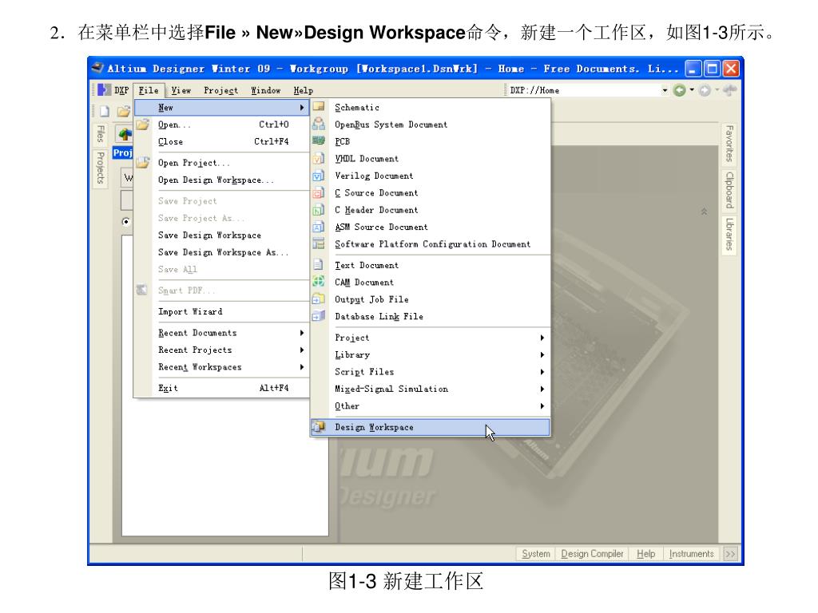Select VHDL Document entry

[x=431, y=159]
